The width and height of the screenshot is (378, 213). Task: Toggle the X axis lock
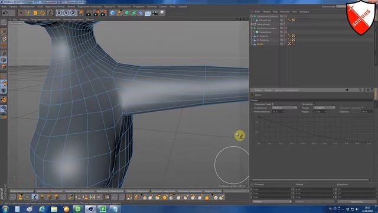[x=59, y=13]
